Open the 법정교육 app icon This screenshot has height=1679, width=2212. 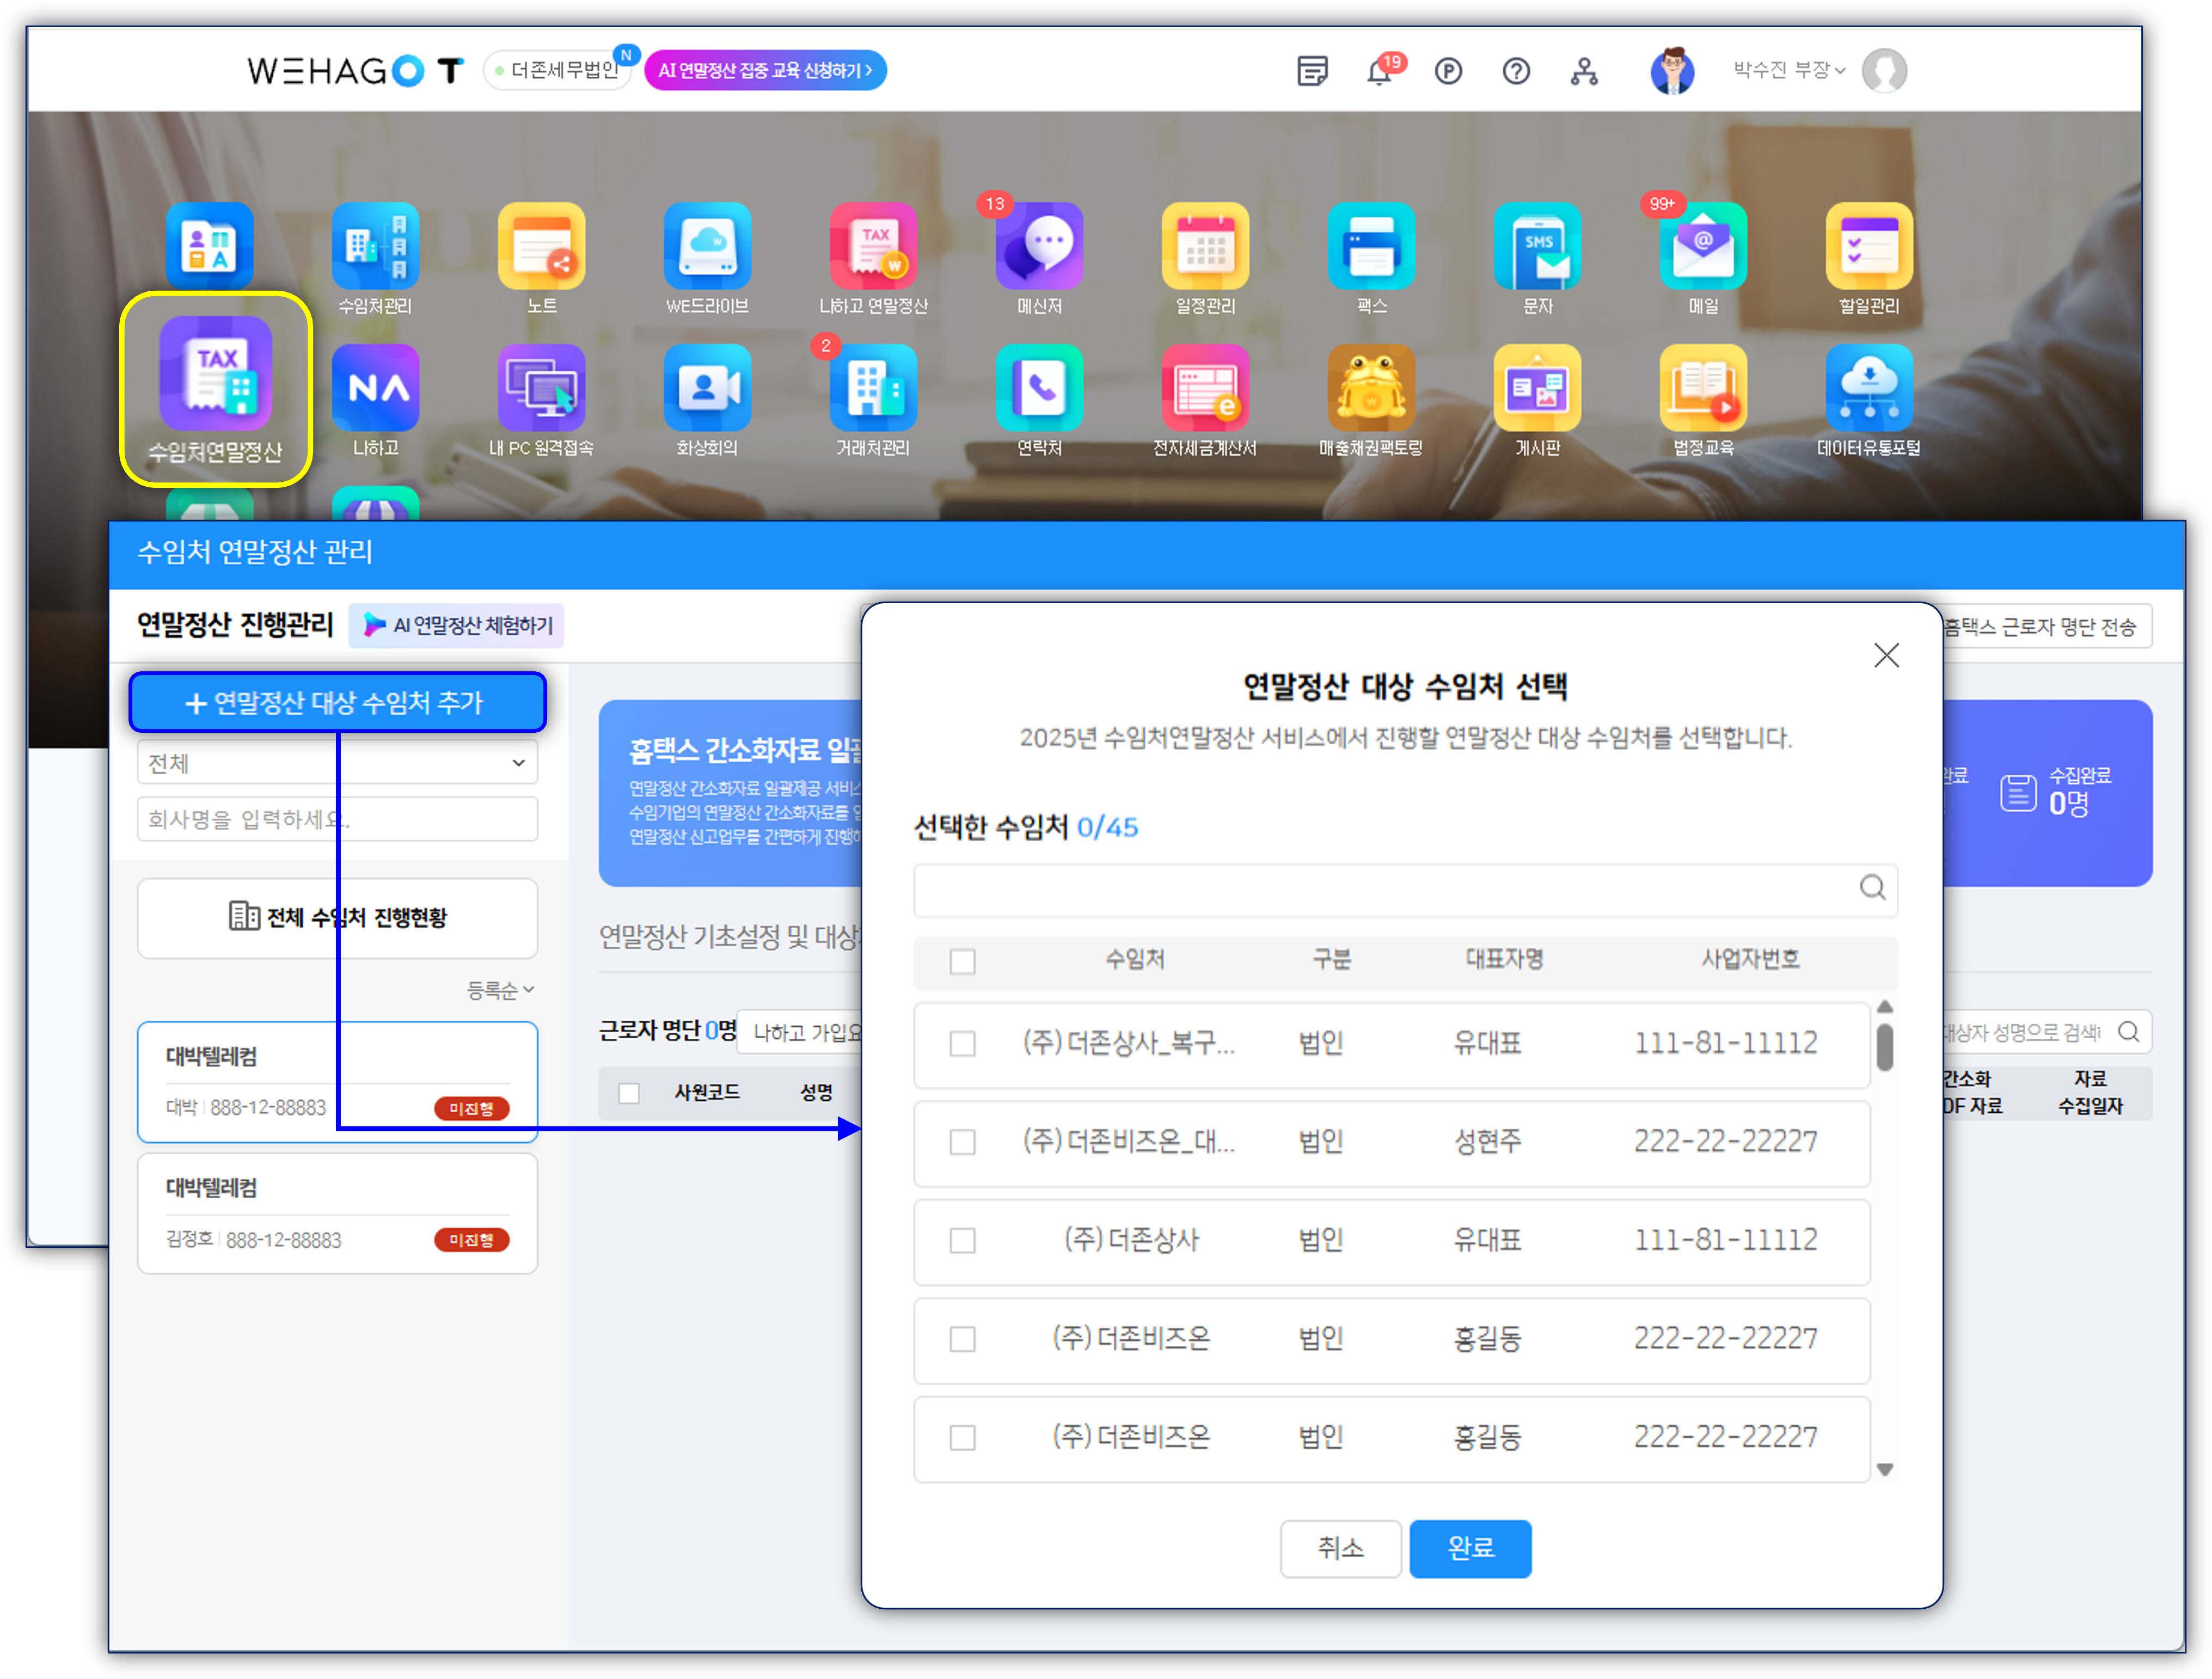[x=1703, y=388]
